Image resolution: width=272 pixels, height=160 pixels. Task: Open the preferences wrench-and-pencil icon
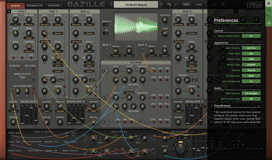point(269,23)
